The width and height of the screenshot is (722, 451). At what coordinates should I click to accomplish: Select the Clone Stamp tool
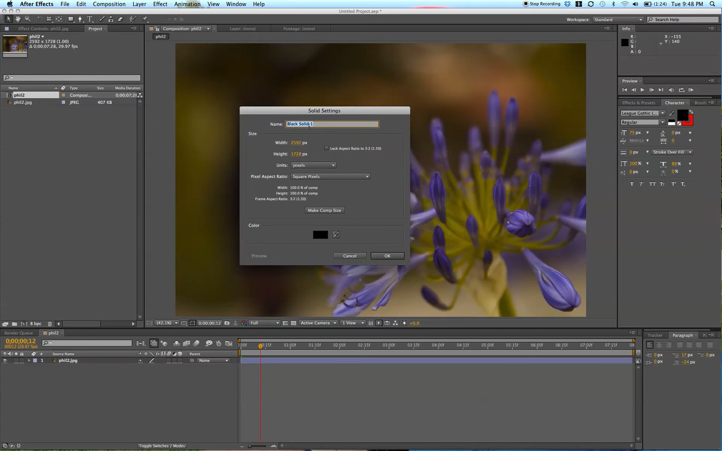(111, 19)
